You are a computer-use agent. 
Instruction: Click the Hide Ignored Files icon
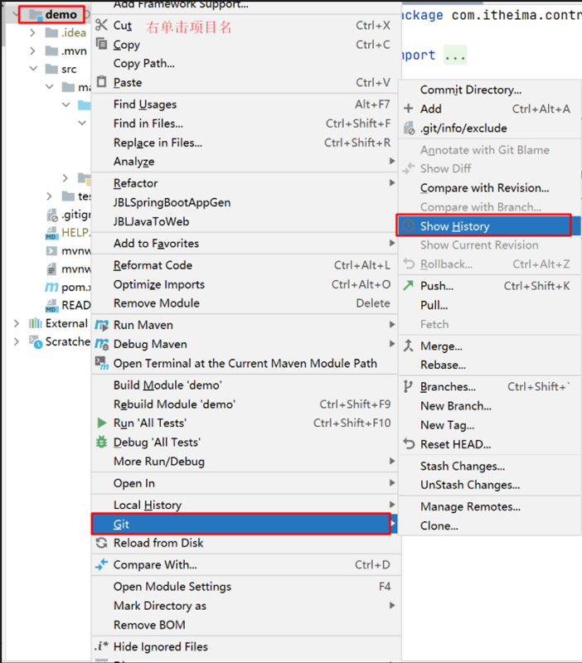click(101, 646)
